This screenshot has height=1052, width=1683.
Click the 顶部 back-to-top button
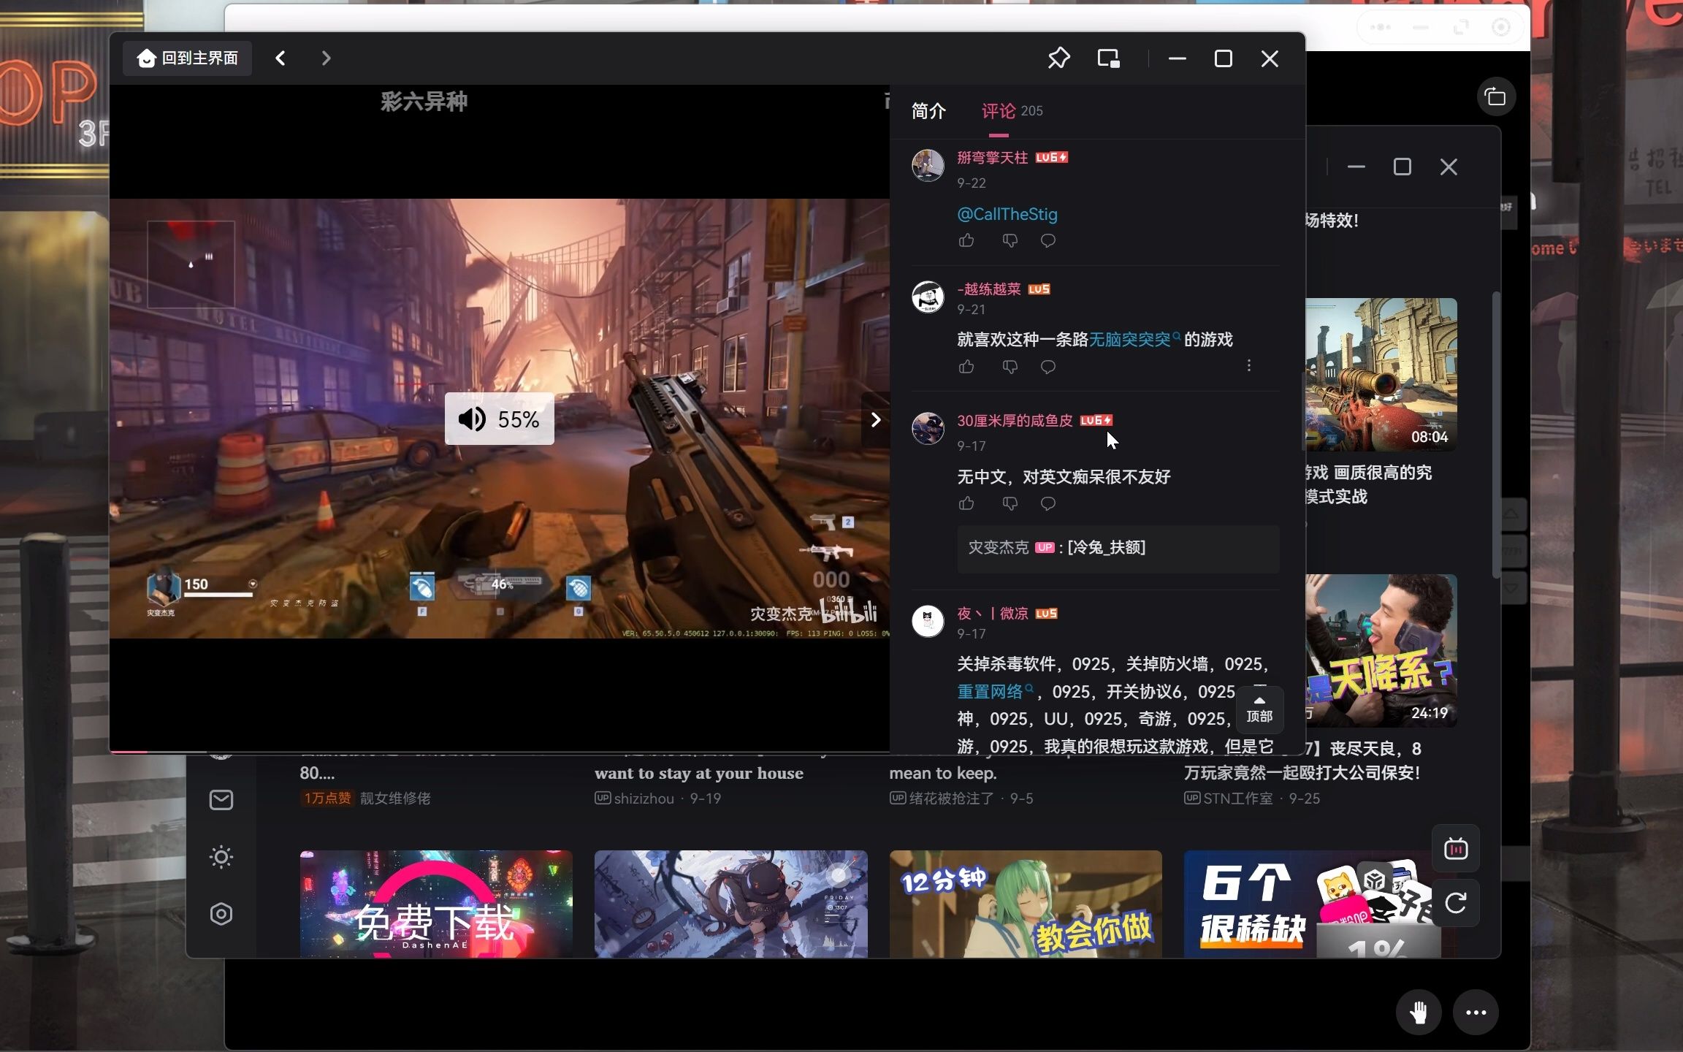click(1259, 709)
